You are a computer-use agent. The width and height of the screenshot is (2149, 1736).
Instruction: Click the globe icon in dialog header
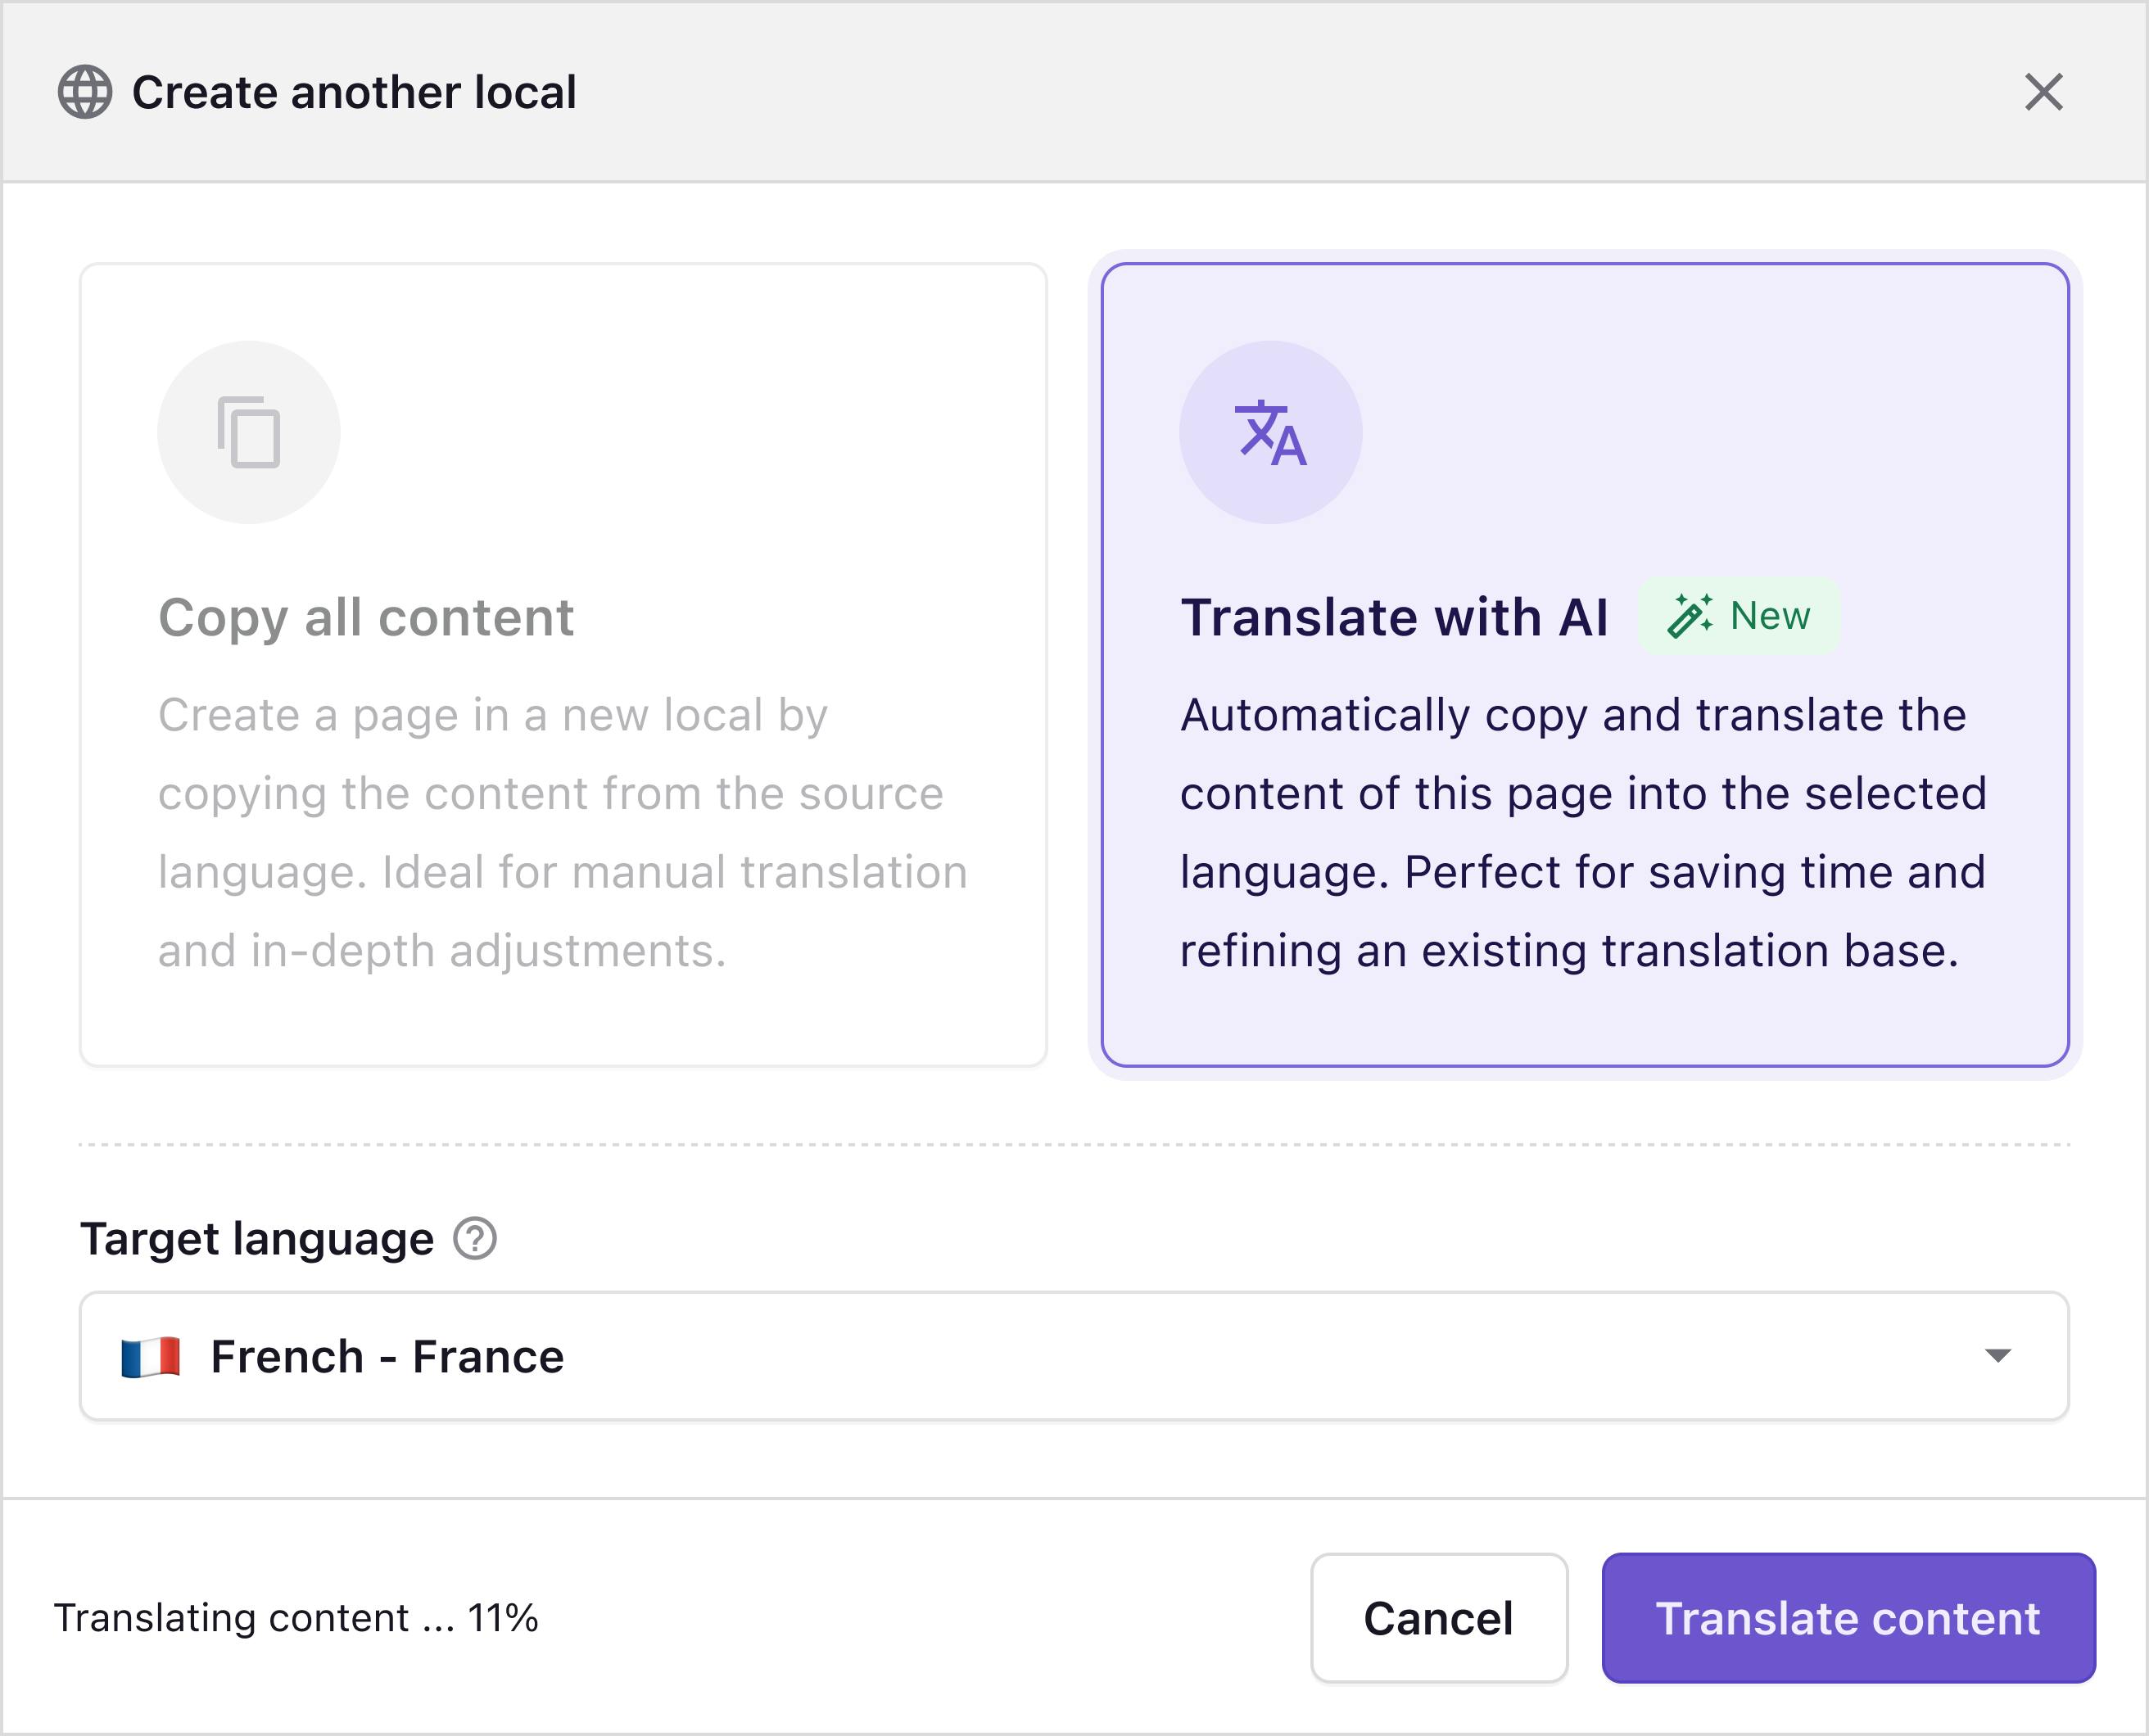pos(85,92)
